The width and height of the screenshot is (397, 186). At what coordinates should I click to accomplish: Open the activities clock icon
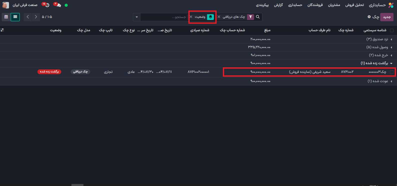[47, 5]
